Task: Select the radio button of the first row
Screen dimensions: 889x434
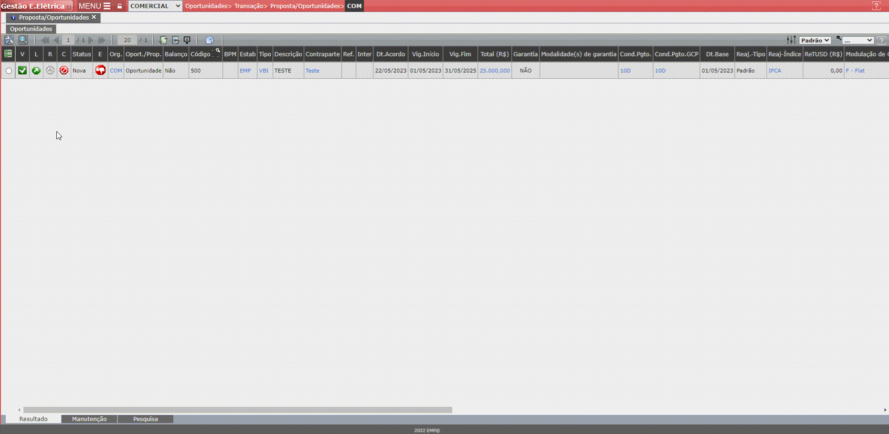Action: (9, 71)
